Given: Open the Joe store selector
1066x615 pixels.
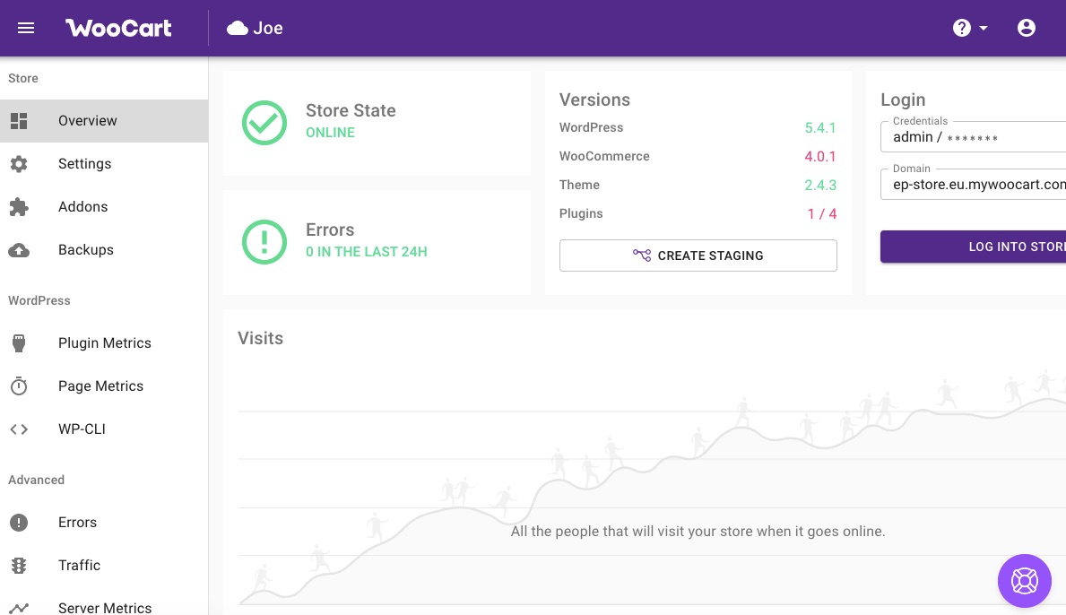Looking at the screenshot, I should coord(256,28).
